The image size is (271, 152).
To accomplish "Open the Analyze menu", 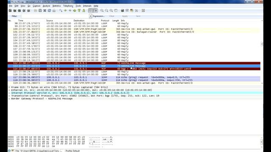I will 46,6.
